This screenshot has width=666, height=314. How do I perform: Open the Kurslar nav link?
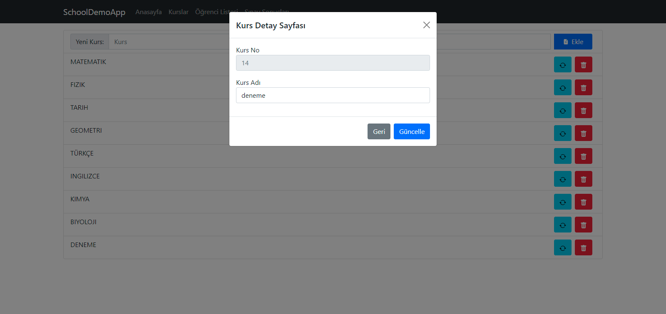click(179, 12)
